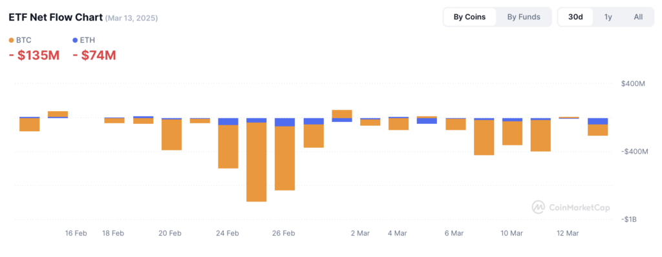Click the 20 Feb orange bar
The width and height of the screenshot is (662, 257).
(x=171, y=134)
